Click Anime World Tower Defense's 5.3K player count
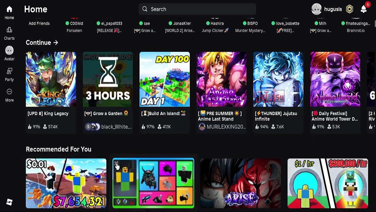This screenshot has width=376, height=212. pyautogui.click(x=334, y=127)
